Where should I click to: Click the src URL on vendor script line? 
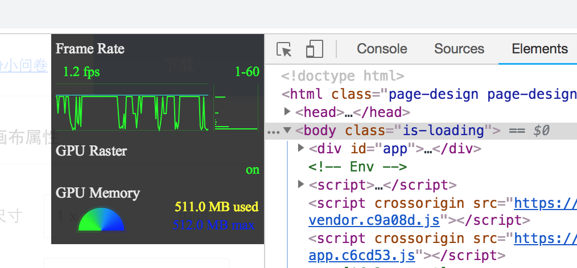click(x=545, y=203)
